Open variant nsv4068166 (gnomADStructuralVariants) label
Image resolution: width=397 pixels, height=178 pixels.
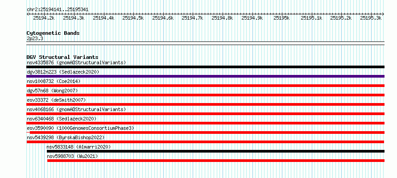(76, 109)
